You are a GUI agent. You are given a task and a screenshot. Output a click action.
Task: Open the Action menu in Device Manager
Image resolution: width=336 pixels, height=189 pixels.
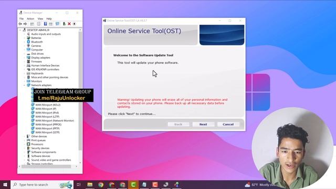[30, 19]
